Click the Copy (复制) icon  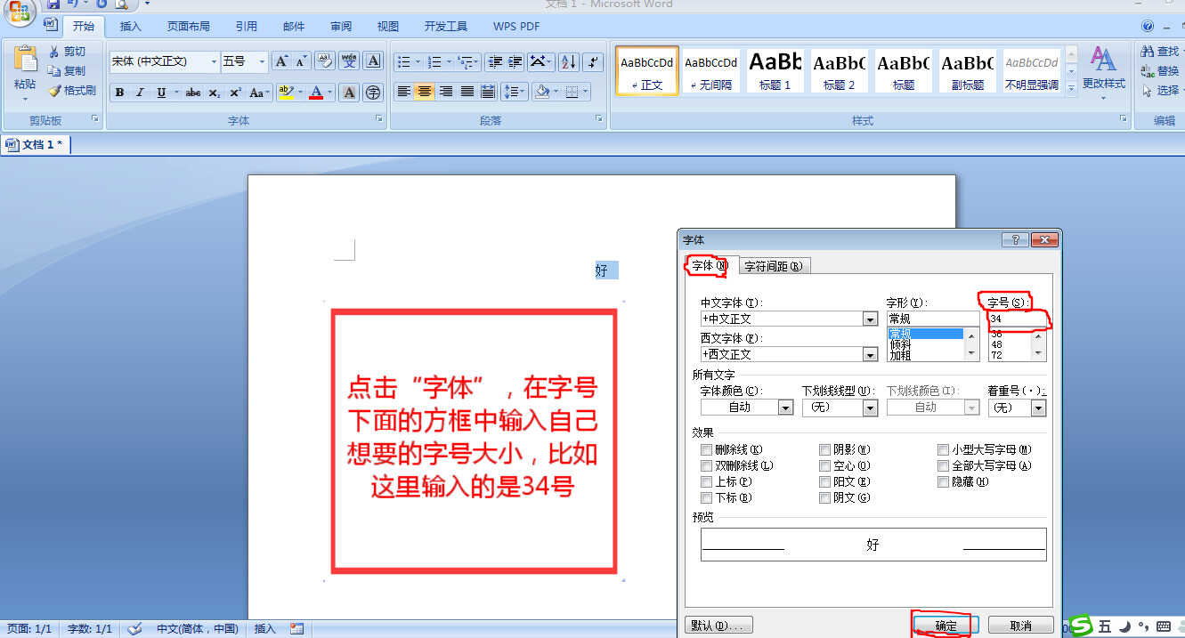[x=53, y=70]
